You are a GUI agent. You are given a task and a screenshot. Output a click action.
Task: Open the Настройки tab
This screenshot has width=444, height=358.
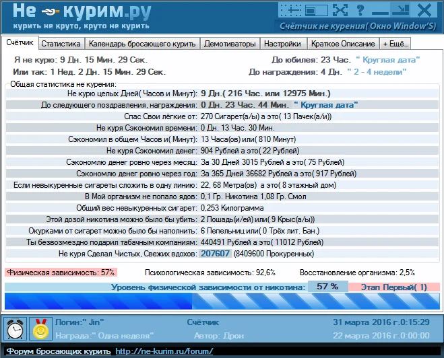282,44
